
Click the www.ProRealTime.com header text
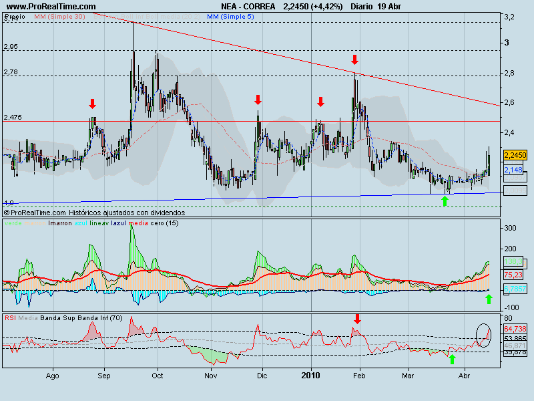tap(51, 7)
